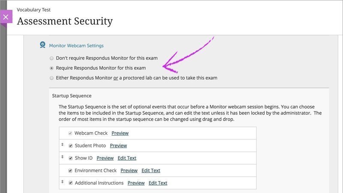
Task: Select Require Respondus Monitor for this exam
Action: click(51, 68)
